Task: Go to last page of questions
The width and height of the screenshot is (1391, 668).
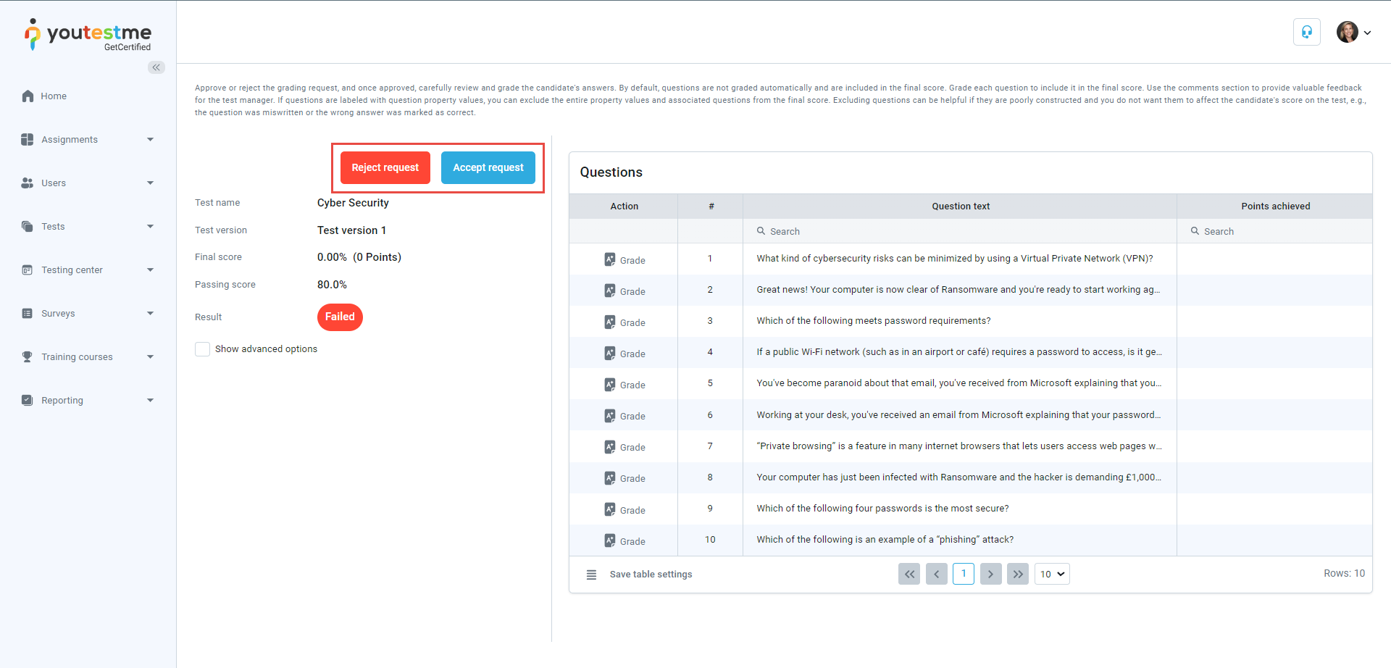Action: pyautogui.click(x=1018, y=574)
